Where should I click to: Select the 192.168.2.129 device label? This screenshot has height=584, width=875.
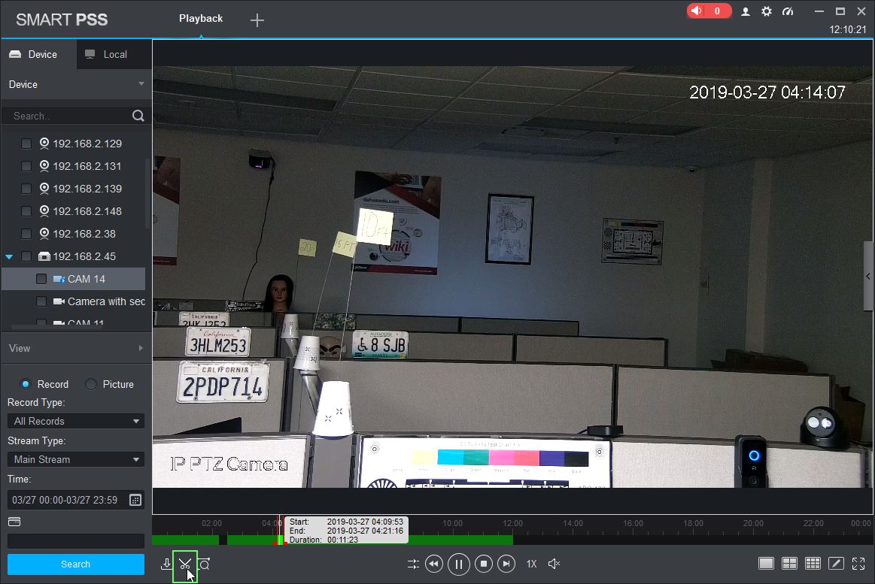87,144
